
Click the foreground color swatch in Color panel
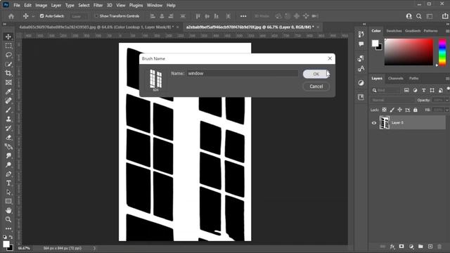[375, 44]
